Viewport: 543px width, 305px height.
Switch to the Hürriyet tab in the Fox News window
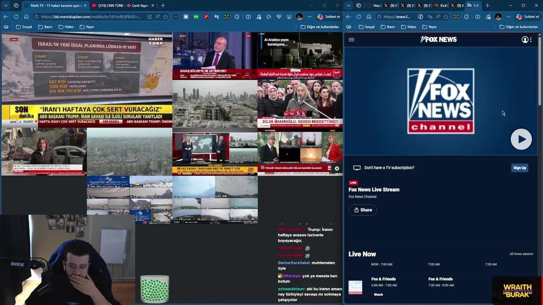pyautogui.click(x=374, y=6)
